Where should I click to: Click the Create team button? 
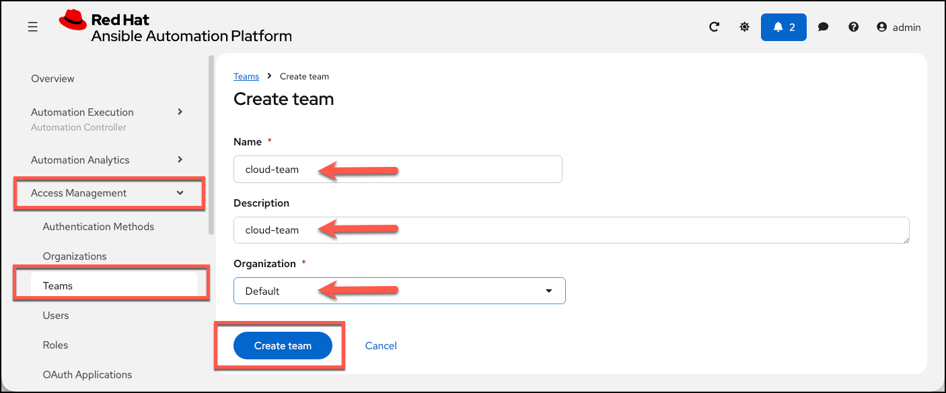point(283,346)
